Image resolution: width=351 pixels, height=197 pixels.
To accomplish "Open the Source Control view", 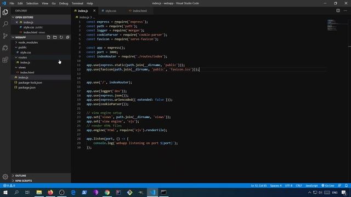I will click(5, 36).
